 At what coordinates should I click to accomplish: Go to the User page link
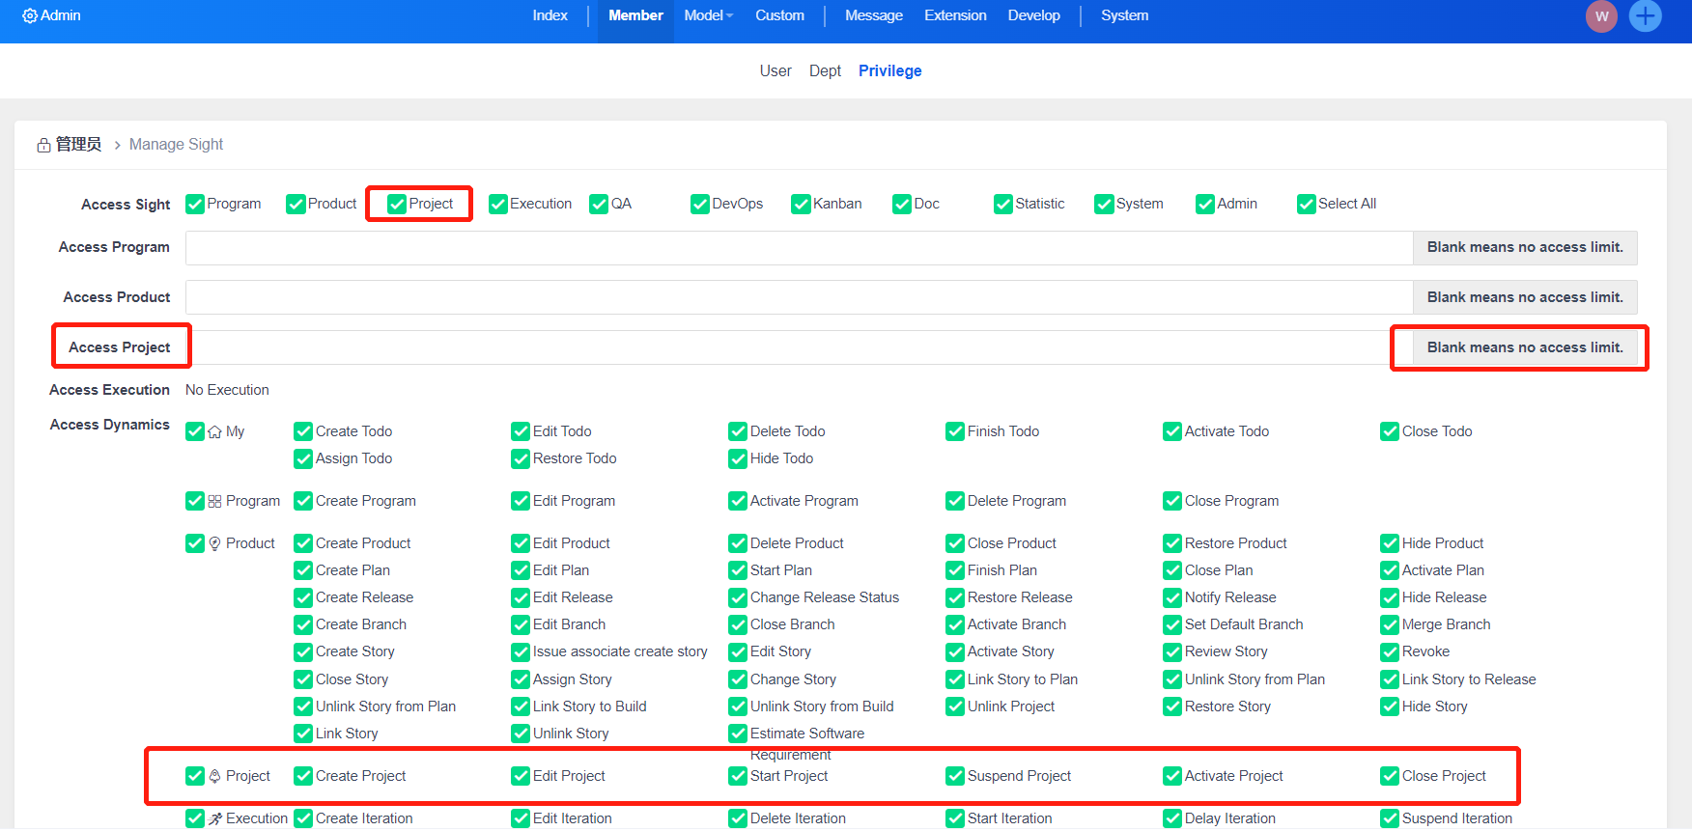[x=775, y=71]
